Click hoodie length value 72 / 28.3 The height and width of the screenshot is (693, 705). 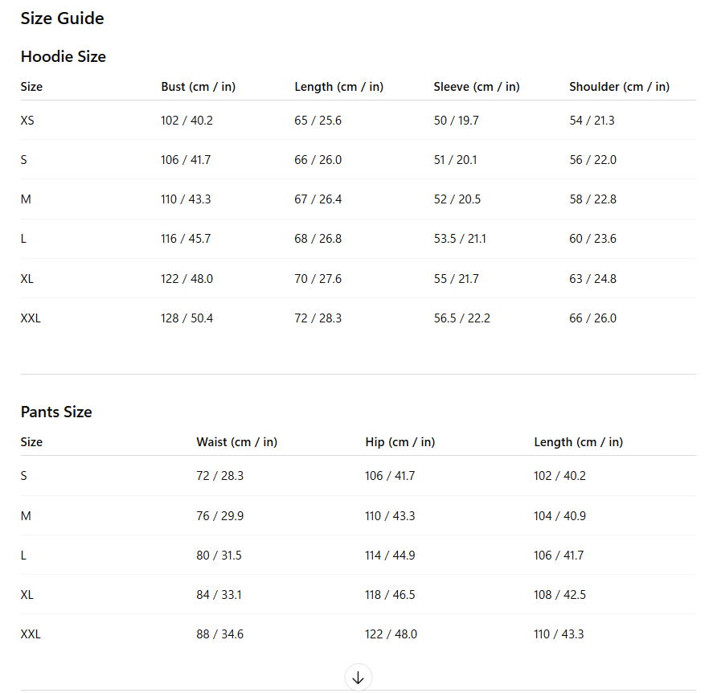(x=318, y=318)
